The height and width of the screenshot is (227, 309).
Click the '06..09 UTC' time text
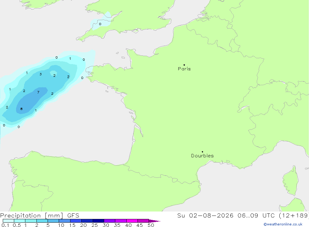coord(256,215)
